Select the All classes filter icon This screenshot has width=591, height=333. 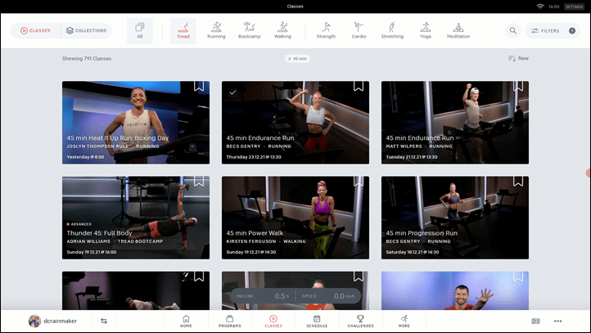140,30
